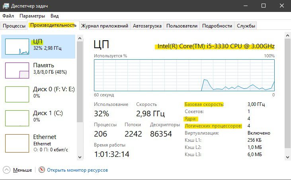Select the Ethernet graph thumbnail

pos(17,143)
